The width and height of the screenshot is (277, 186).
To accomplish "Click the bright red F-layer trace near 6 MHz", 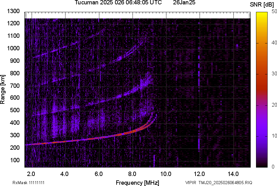I will coord(99,138).
